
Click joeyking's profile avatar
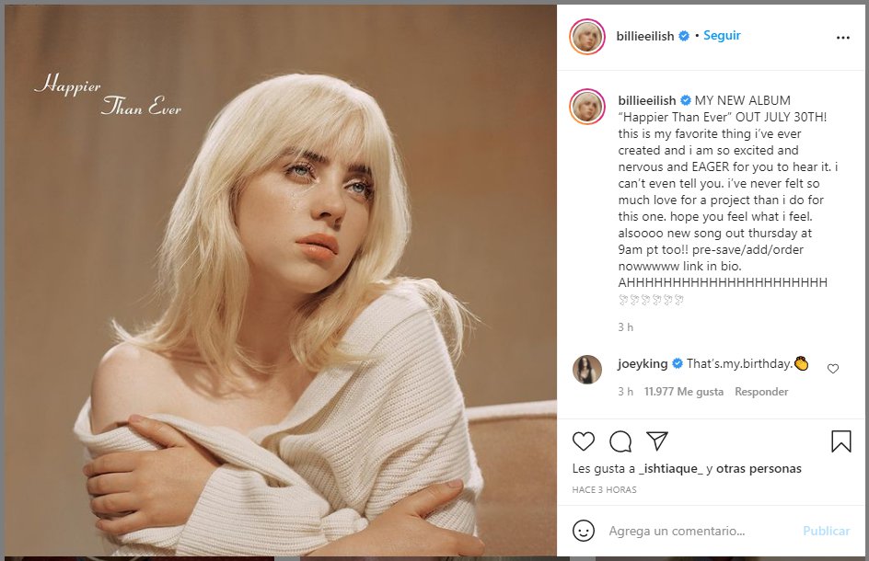point(587,370)
